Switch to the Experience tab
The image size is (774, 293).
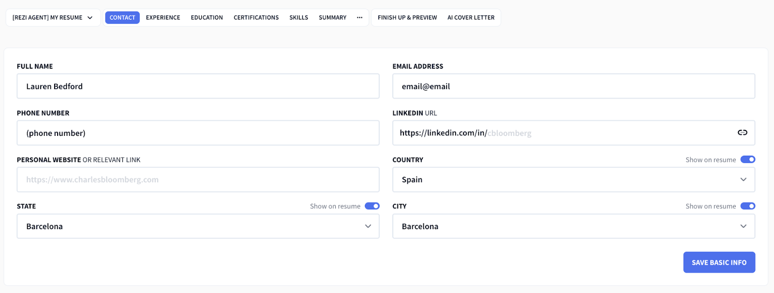[x=163, y=17]
